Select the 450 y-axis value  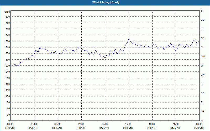(x=8, y=29)
